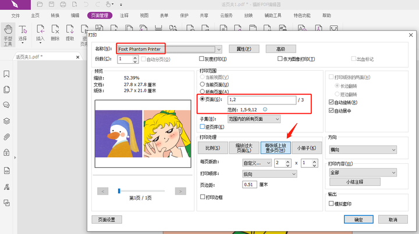This screenshot has width=419, height=234.
Task: Click the Foxit logo at top left
Action: tap(15, 5)
